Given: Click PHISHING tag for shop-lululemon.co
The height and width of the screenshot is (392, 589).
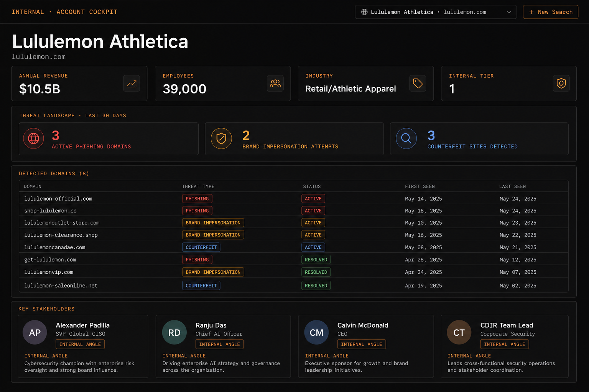Looking at the screenshot, I should coord(197,211).
